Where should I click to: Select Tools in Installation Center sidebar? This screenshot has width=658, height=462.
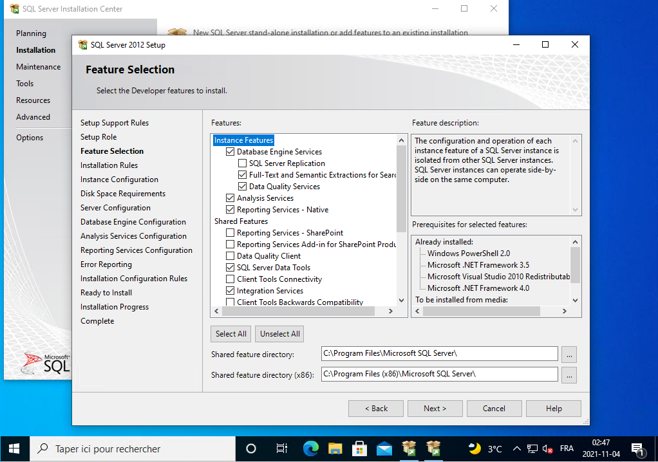tap(25, 84)
